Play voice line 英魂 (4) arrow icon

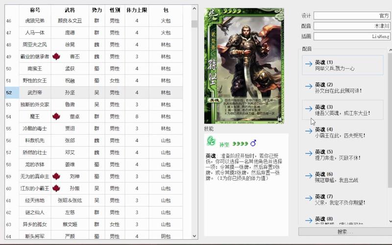click(x=309, y=131)
